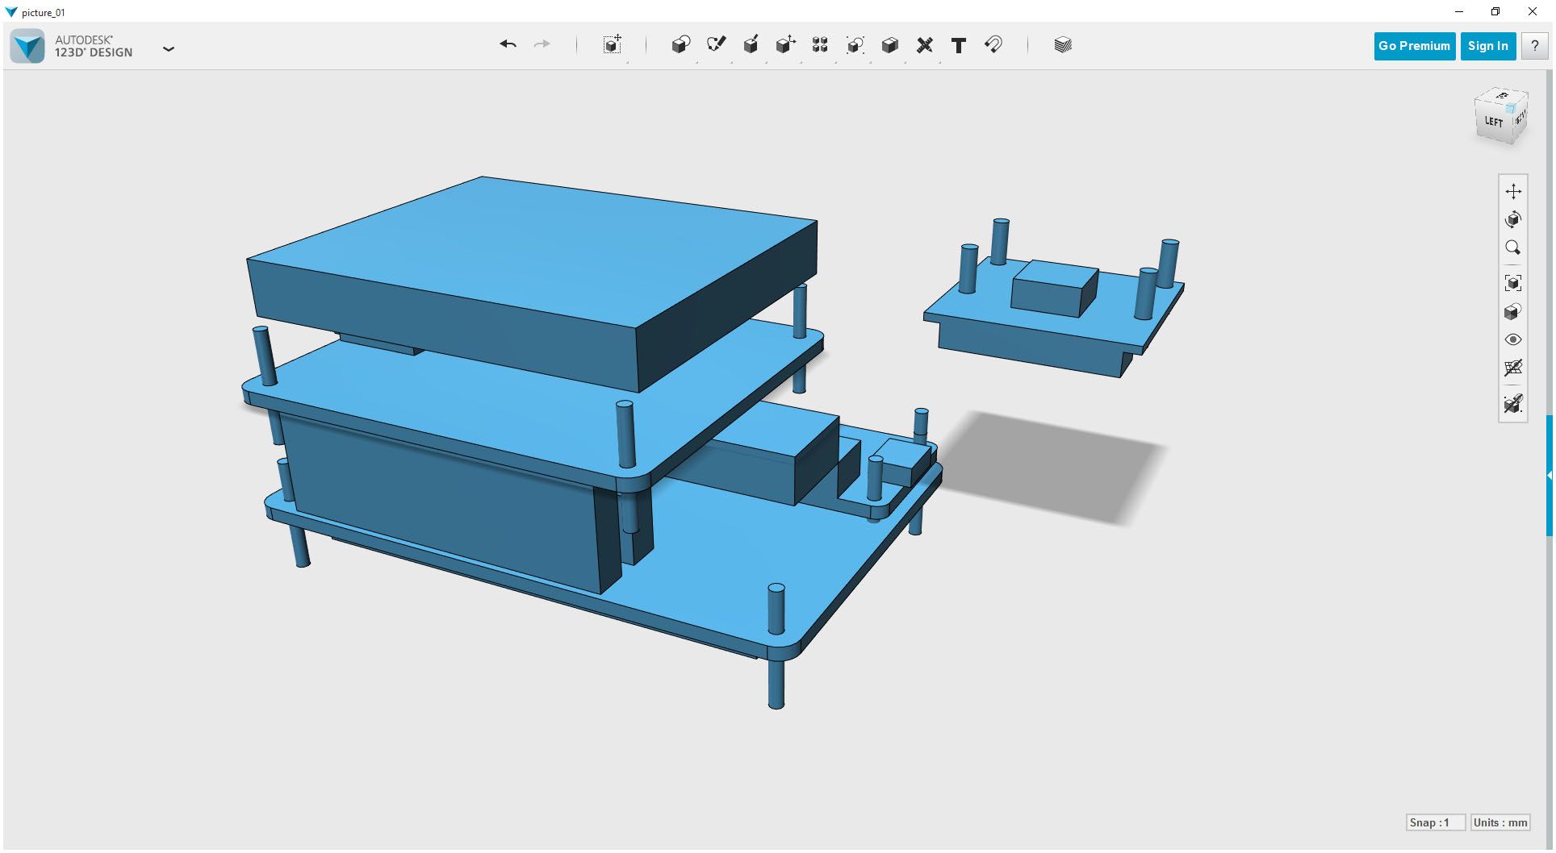Toggle grid visibility with hide-grid icon

[x=1514, y=368]
